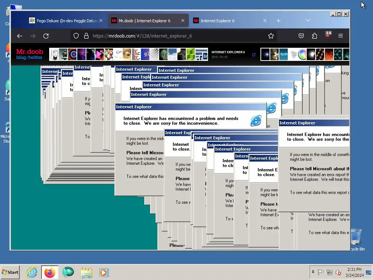Click the site security padlock icon
Screen dimensions: 373x280
pos(86,36)
